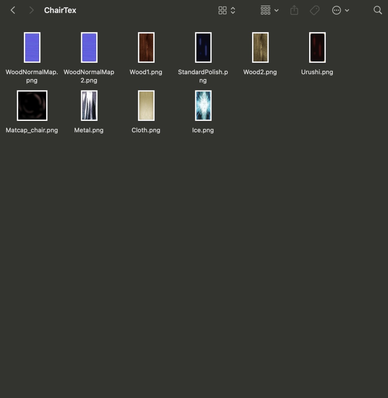This screenshot has width=388, height=398.
Task: Open the group-by grid options icon
Action: [265, 10]
